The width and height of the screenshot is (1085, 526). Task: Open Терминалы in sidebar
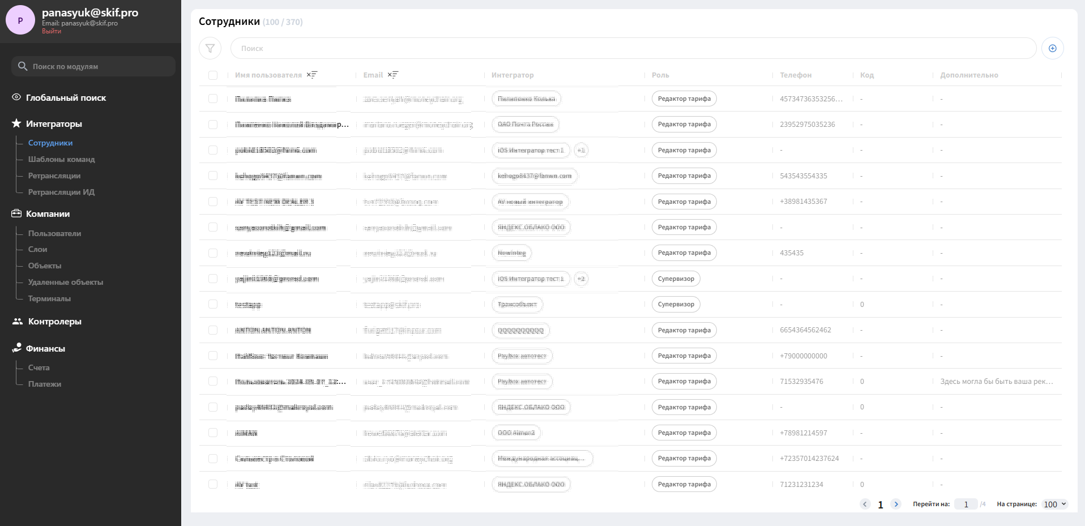pyautogui.click(x=49, y=298)
